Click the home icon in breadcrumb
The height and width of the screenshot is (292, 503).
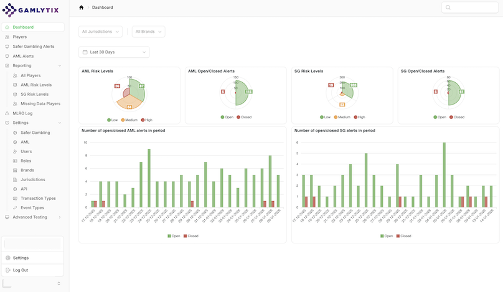(81, 7)
